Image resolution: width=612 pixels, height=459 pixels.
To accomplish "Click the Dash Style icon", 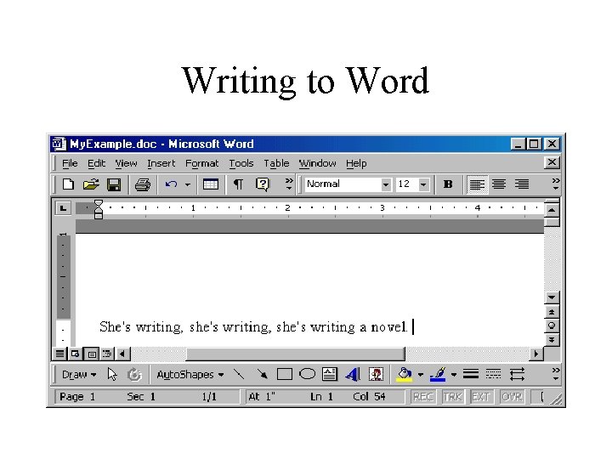I will pyautogui.click(x=493, y=375).
